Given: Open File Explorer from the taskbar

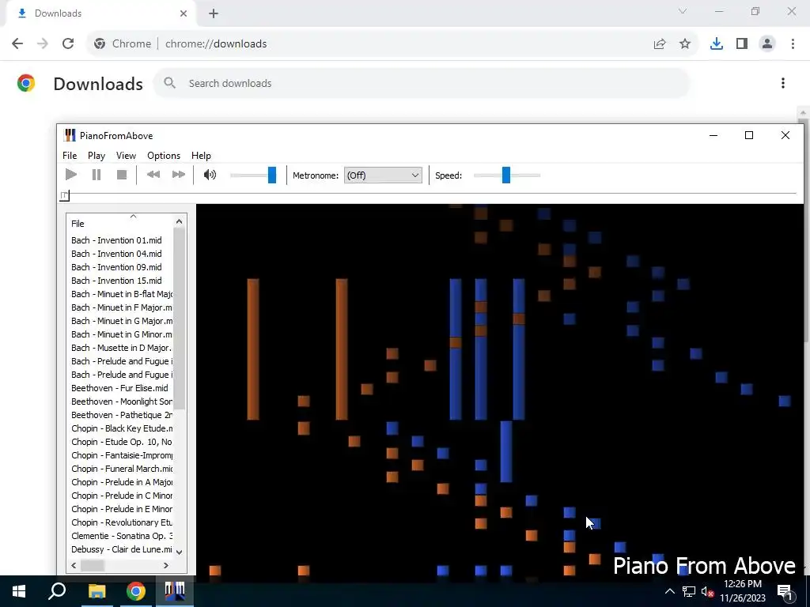Looking at the screenshot, I should tap(97, 591).
